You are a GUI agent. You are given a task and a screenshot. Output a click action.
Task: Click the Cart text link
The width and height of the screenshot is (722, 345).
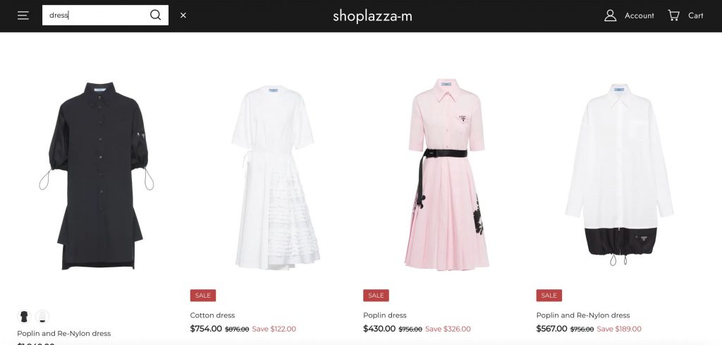[696, 16]
